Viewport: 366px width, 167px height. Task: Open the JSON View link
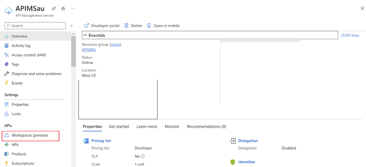point(350,35)
